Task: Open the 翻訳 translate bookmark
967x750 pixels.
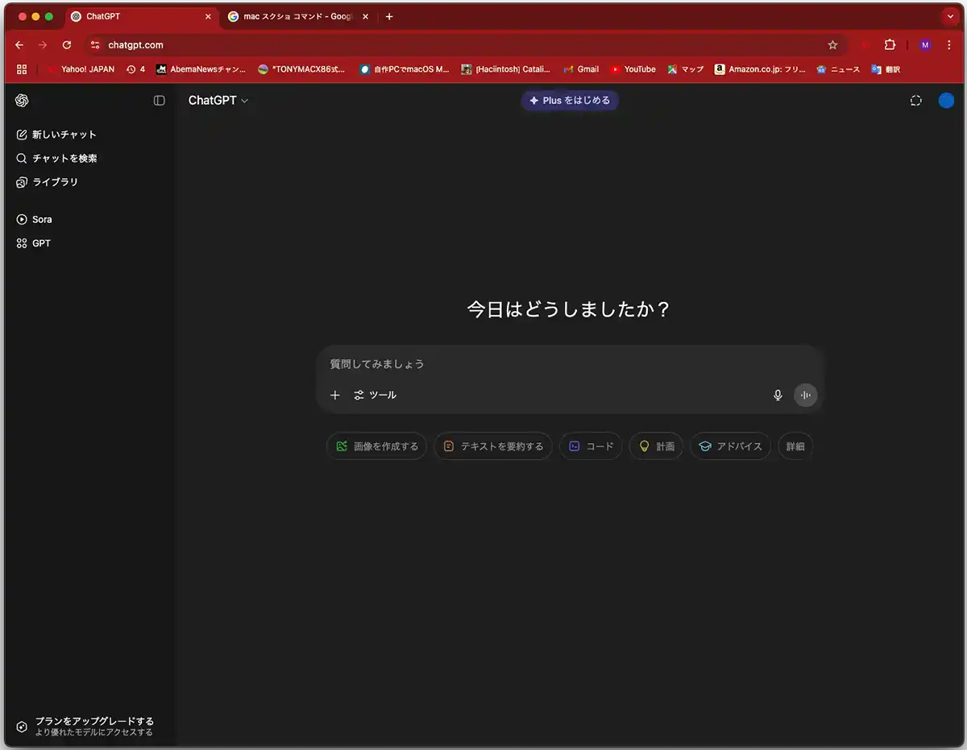Action: (x=886, y=69)
